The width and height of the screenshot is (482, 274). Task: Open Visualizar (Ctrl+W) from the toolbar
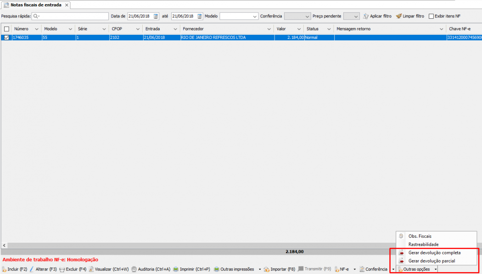91,269
